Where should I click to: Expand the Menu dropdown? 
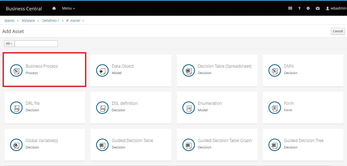coord(68,8)
